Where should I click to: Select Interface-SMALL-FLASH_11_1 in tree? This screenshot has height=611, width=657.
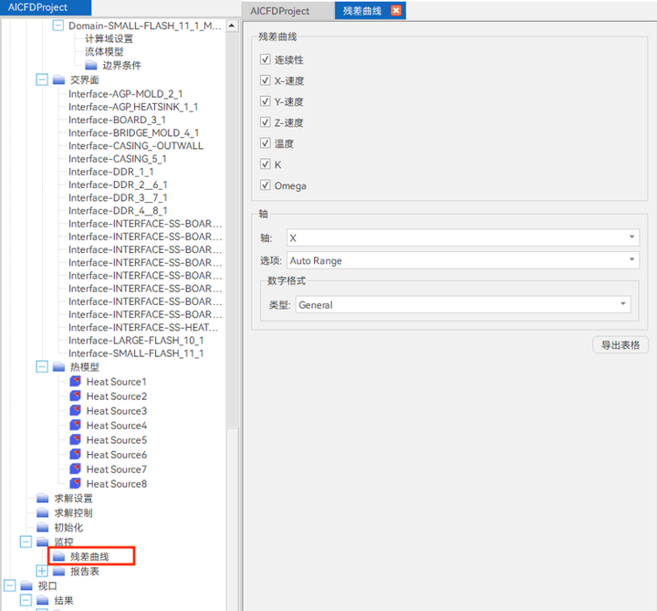pos(136,353)
